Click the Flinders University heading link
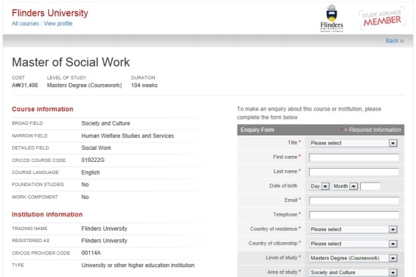 50,13
